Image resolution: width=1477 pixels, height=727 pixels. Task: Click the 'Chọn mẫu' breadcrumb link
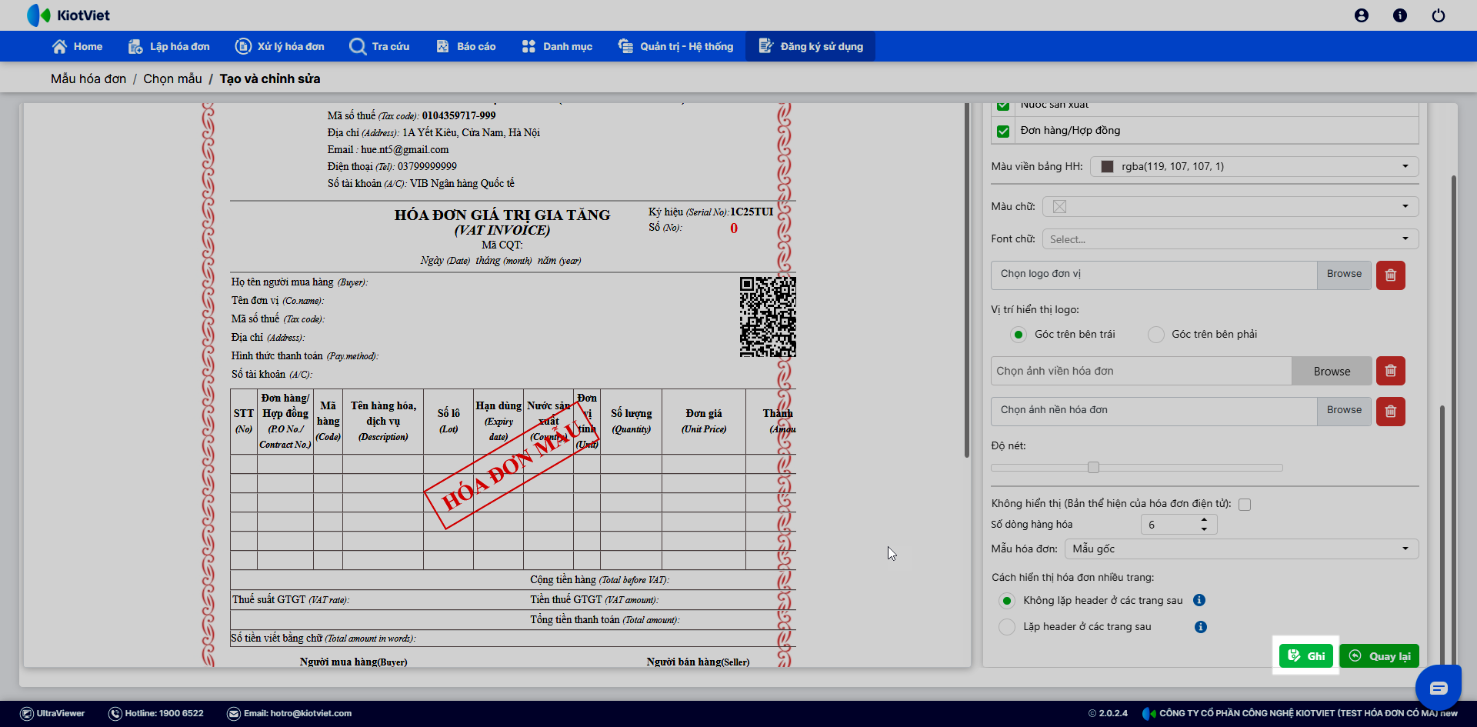[x=172, y=78]
